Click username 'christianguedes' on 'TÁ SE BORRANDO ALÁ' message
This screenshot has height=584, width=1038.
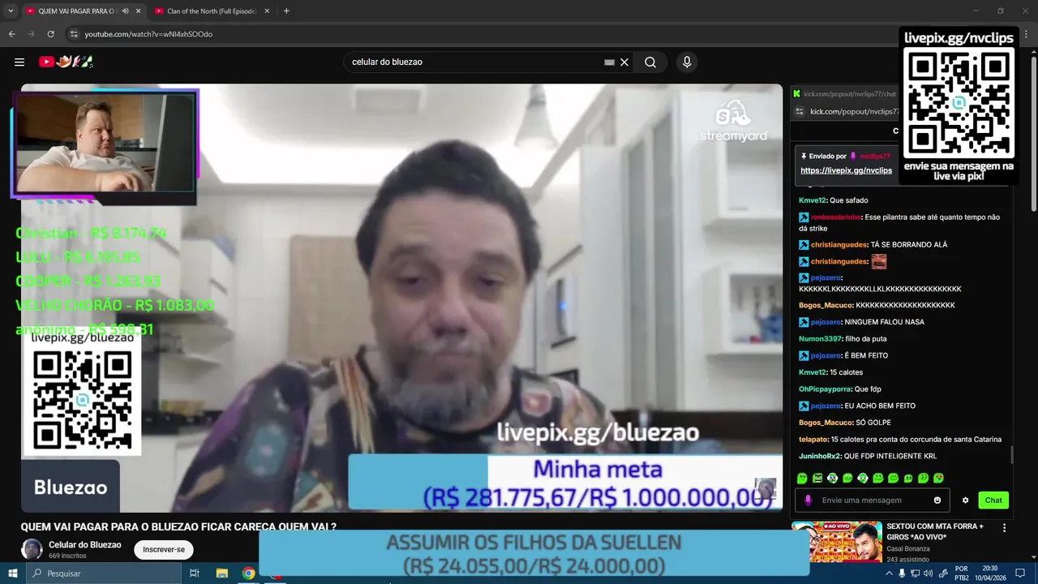pyautogui.click(x=839, y=245)
